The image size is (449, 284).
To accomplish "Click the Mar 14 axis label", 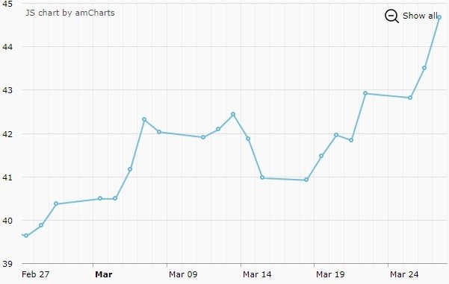I will pyautogui.click(x=257, y=274).
